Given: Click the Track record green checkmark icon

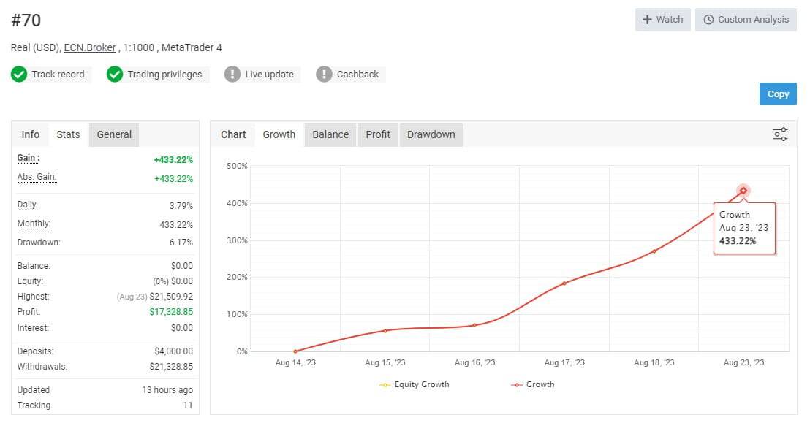Looking at the screenshot, I should click(x=19, y=74).
